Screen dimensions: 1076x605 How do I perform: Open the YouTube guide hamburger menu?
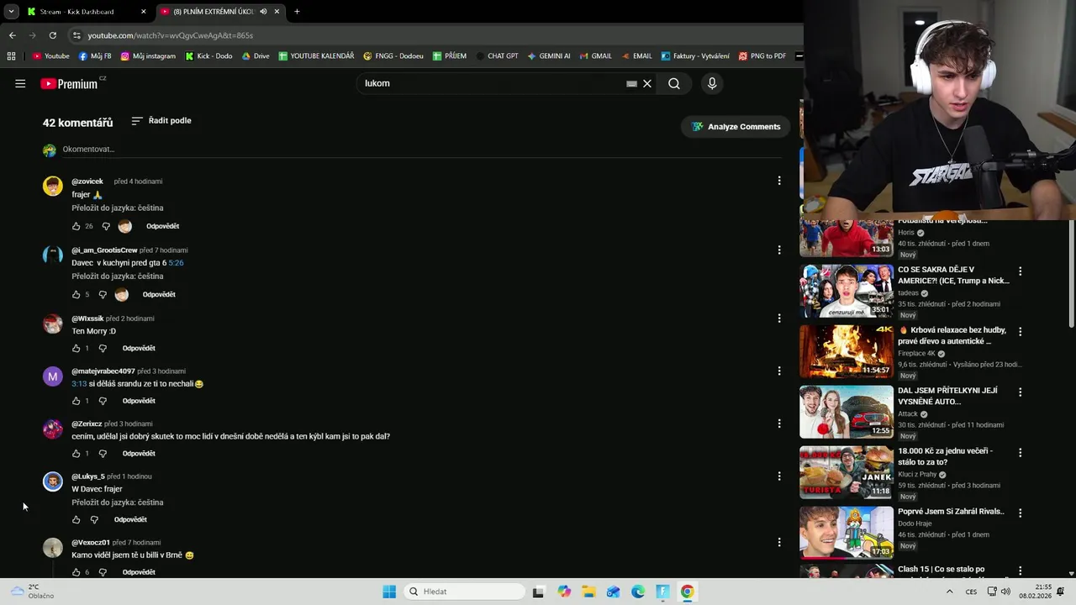(x=20, y=83)
